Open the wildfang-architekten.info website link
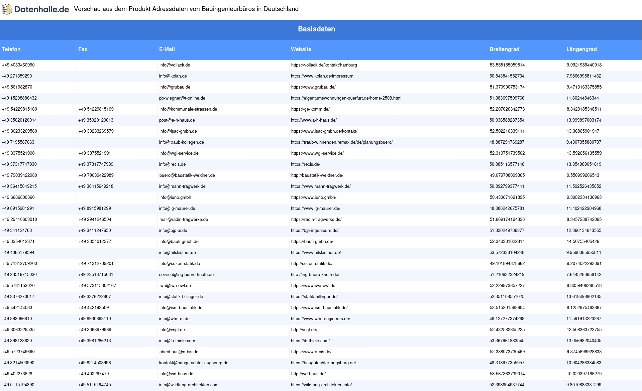 coord(321,385)
